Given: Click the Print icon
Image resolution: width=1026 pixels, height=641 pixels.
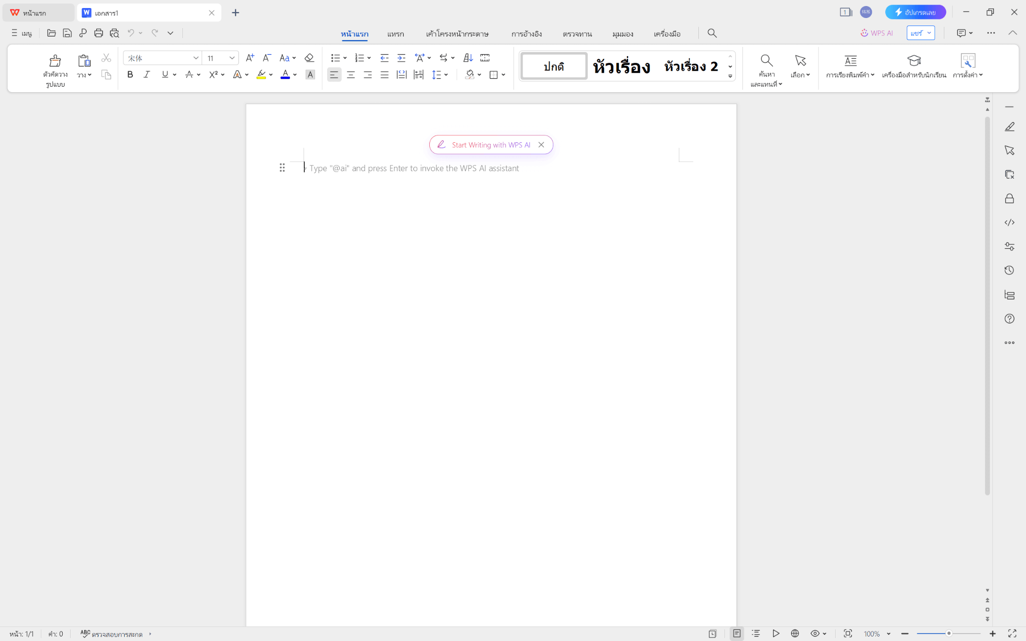Looking at the screenshot, I should [99, 33].
